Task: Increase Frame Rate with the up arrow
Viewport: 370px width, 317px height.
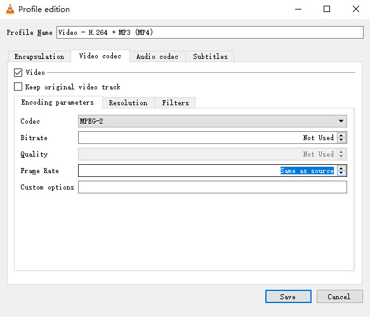Action: coord(341,168)
